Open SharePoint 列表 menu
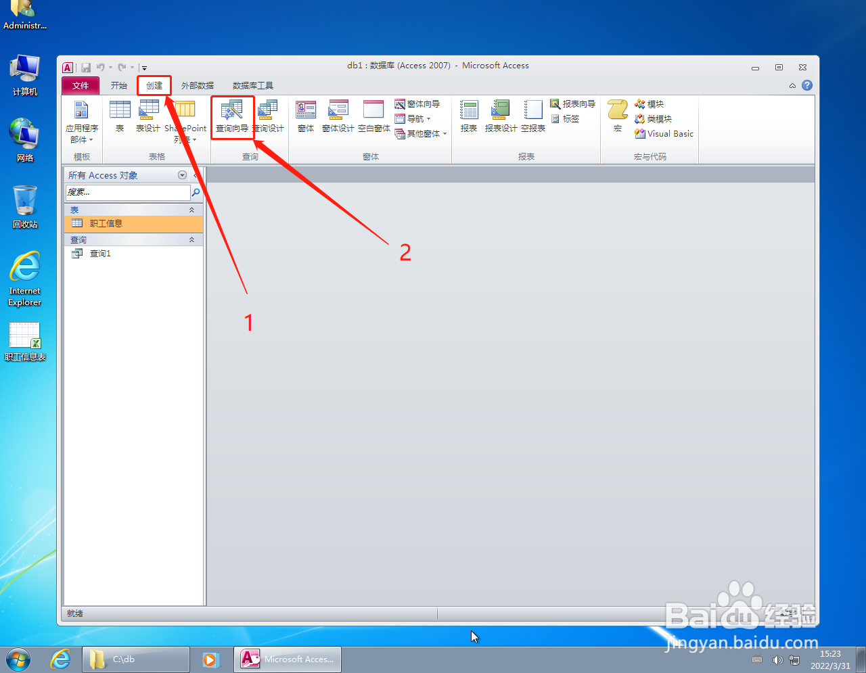Viewport: 866px width, 673px height. 185,122
